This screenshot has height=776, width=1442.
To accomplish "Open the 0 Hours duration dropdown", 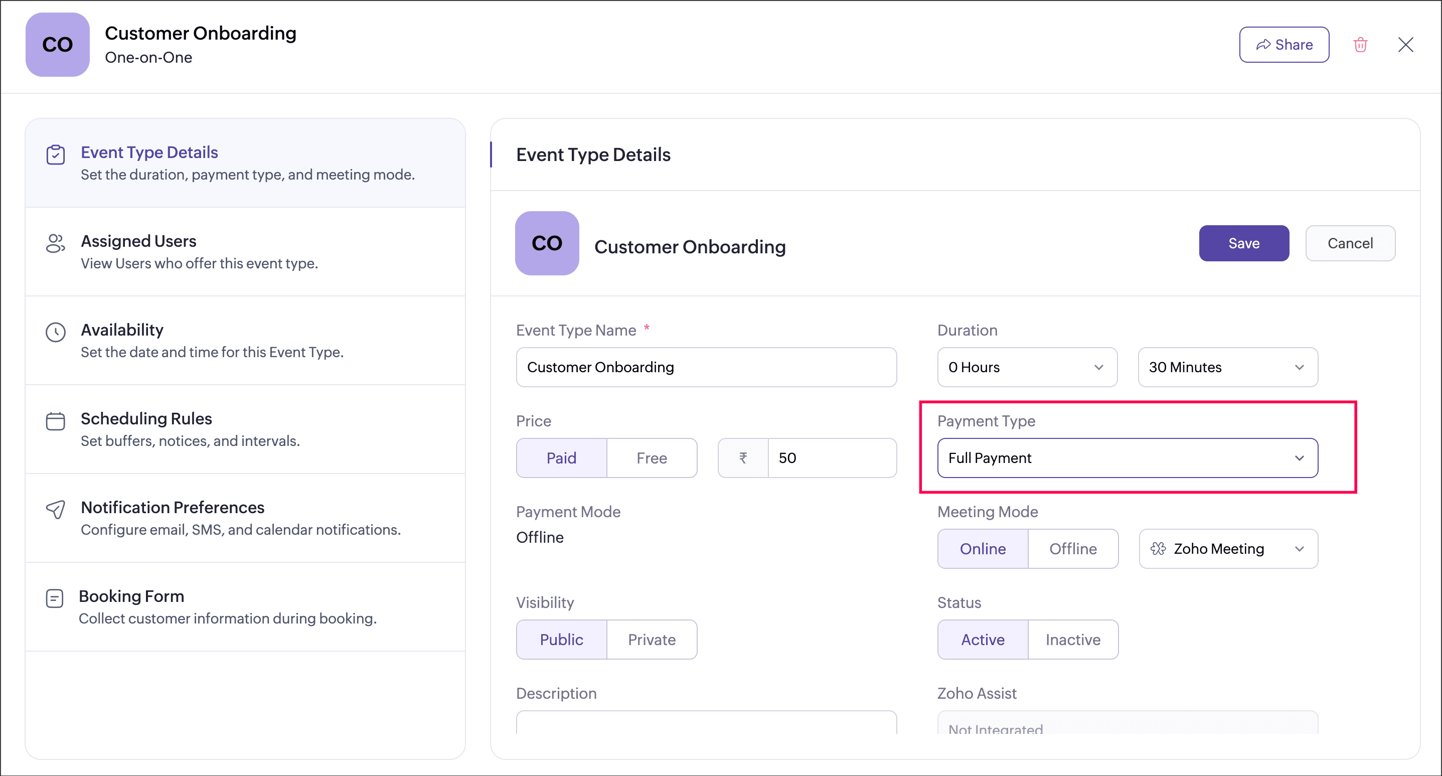I will (x=1027, y=367).
